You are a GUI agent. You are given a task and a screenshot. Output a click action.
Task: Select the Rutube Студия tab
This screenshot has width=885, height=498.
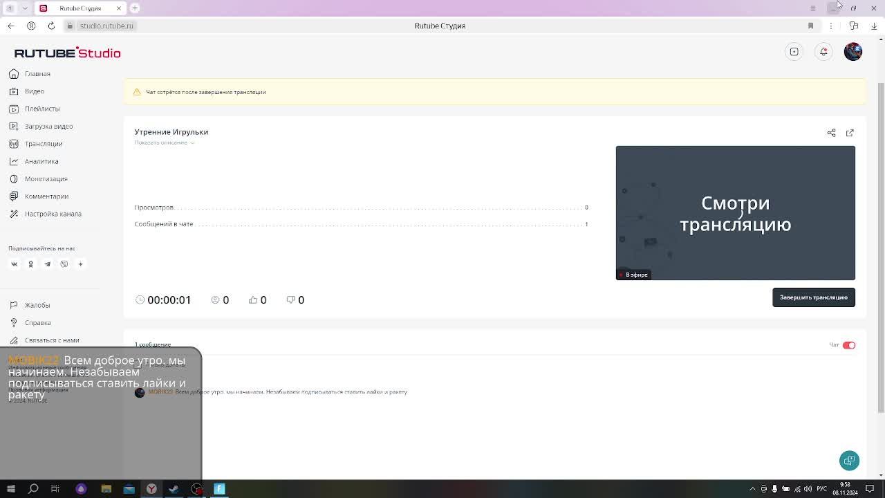(80, 8)
